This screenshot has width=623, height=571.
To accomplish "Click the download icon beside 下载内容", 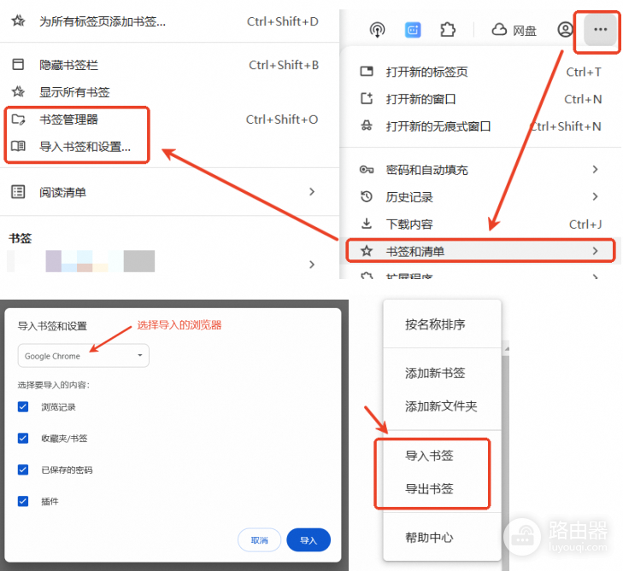I will point(367,224).
